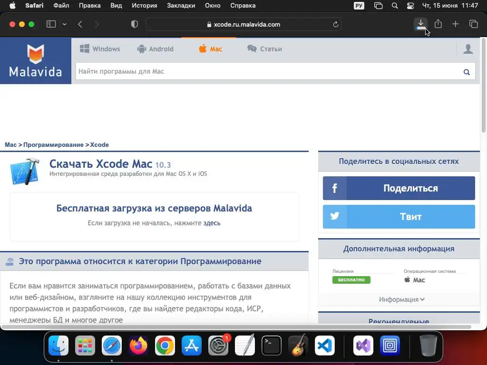This screenshot has height=365, width=487.
Task: Toggle Safari sidebar
Action: (x=51, y=24)
